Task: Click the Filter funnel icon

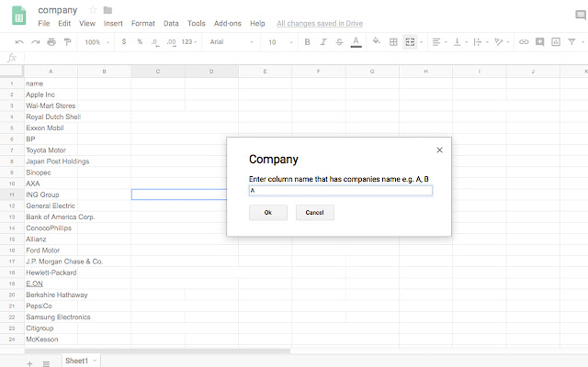Action: (571, 42)
